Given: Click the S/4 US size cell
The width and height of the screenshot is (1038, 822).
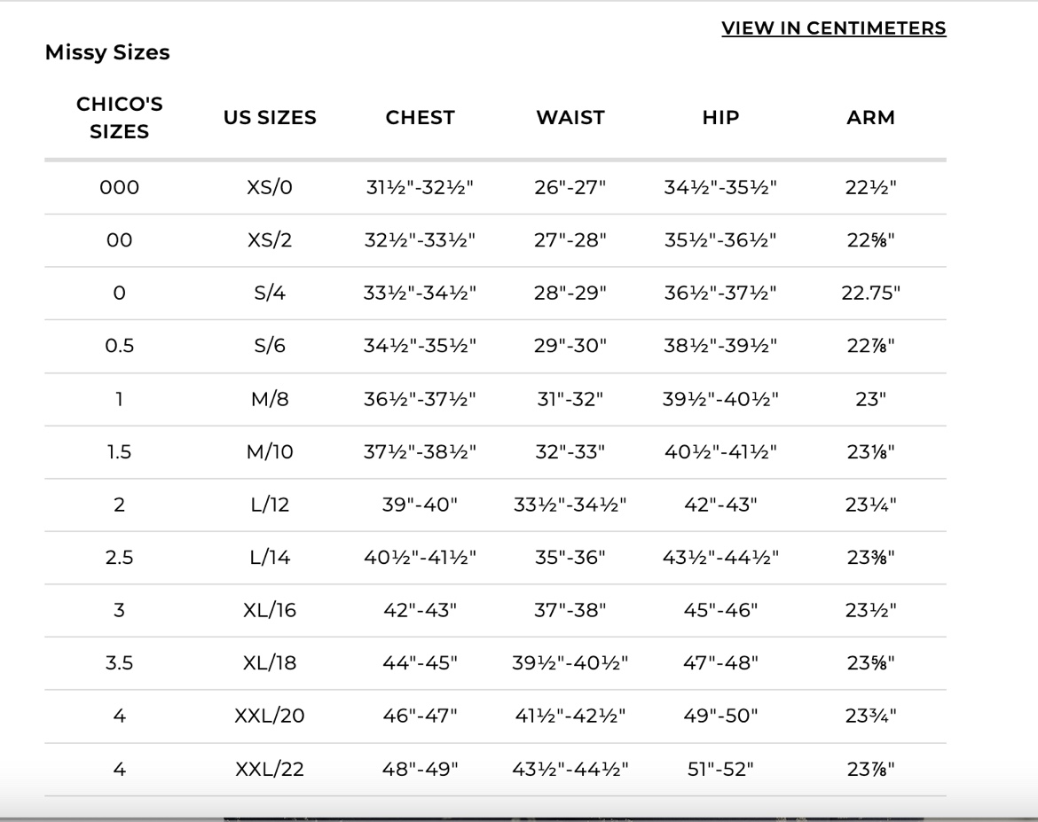Looking at the screenshot, I should coord(270,293).
